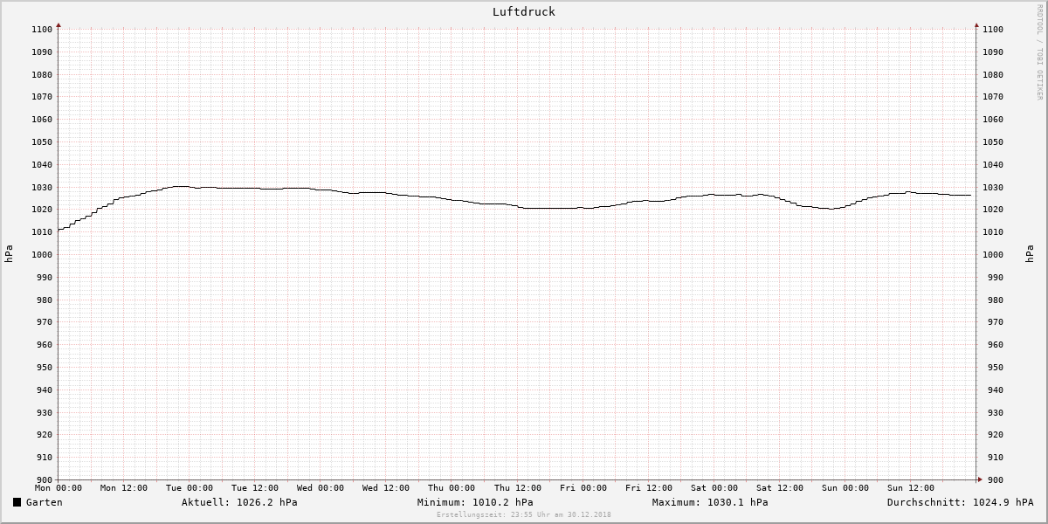Click the Durchschnitt: 1024.9 hPA value
Image resolution: width=1048 pixels, height=524 pixels.
(960, 502)
